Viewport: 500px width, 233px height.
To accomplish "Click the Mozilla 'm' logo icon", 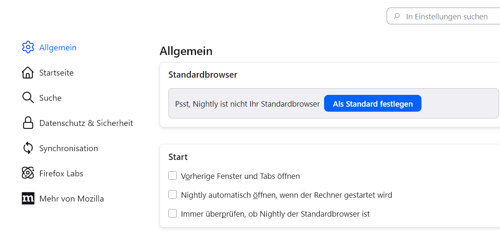I will point(28,199).
